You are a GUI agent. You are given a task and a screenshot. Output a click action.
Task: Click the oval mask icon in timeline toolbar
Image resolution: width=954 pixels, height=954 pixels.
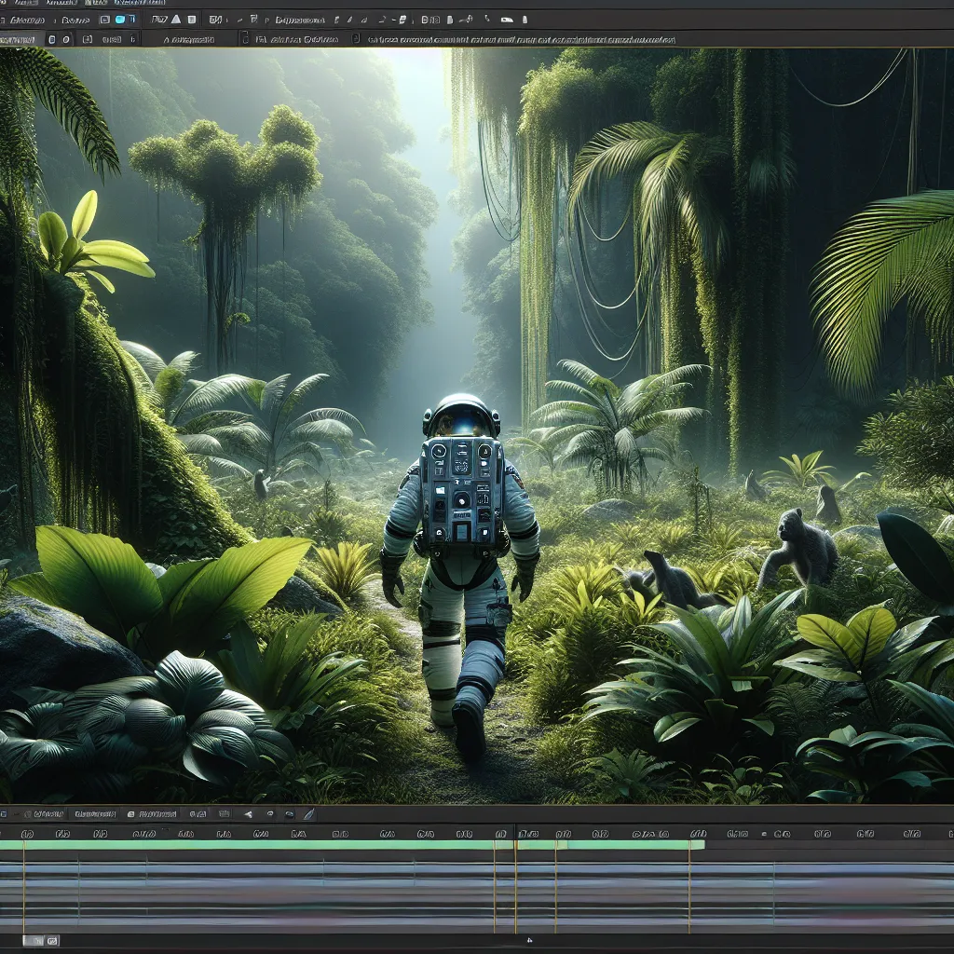289,813
